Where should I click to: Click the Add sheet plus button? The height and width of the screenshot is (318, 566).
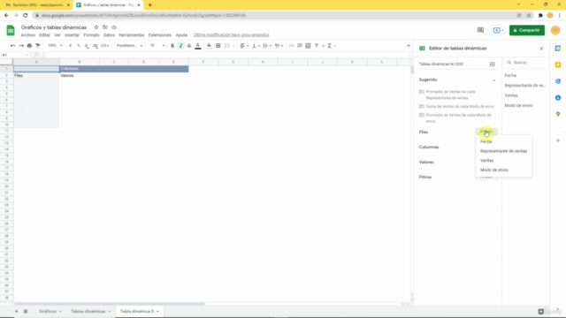pos(16,312)
